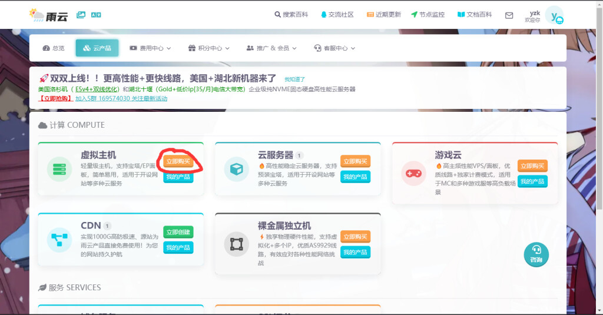This screenshot has width=603, height=315.
Task: Click the 虚拟主机 card title
Action: pos(98,155)
